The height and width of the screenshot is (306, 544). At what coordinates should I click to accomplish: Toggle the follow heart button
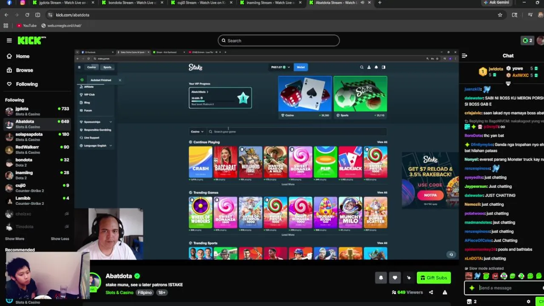[395, 278]
